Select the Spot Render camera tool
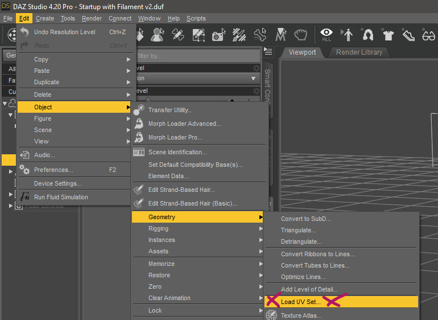This screenshot has height=320, width=438. (x=219, y=35)
